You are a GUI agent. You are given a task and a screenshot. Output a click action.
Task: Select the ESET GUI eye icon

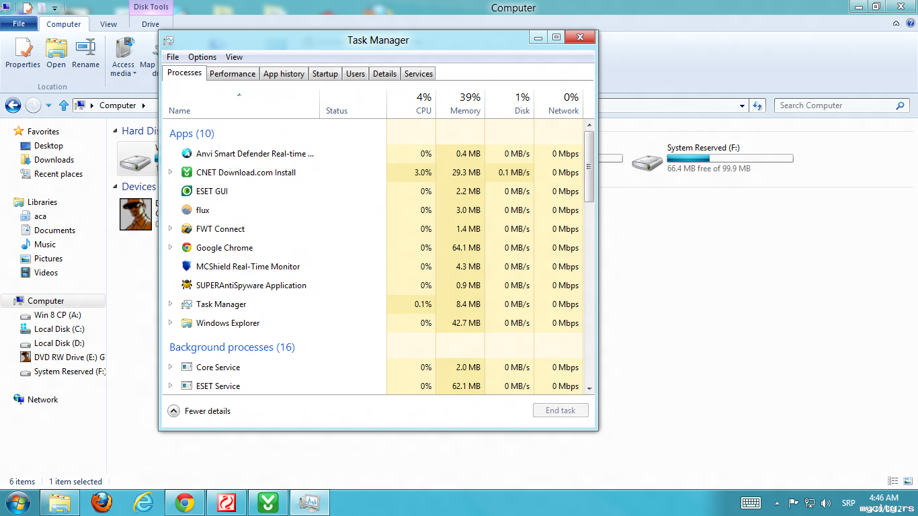[x=187, y=191]
